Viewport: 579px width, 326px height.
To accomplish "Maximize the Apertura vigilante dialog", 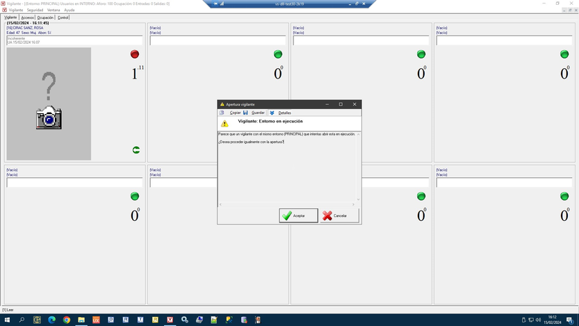I will point(341,104).
